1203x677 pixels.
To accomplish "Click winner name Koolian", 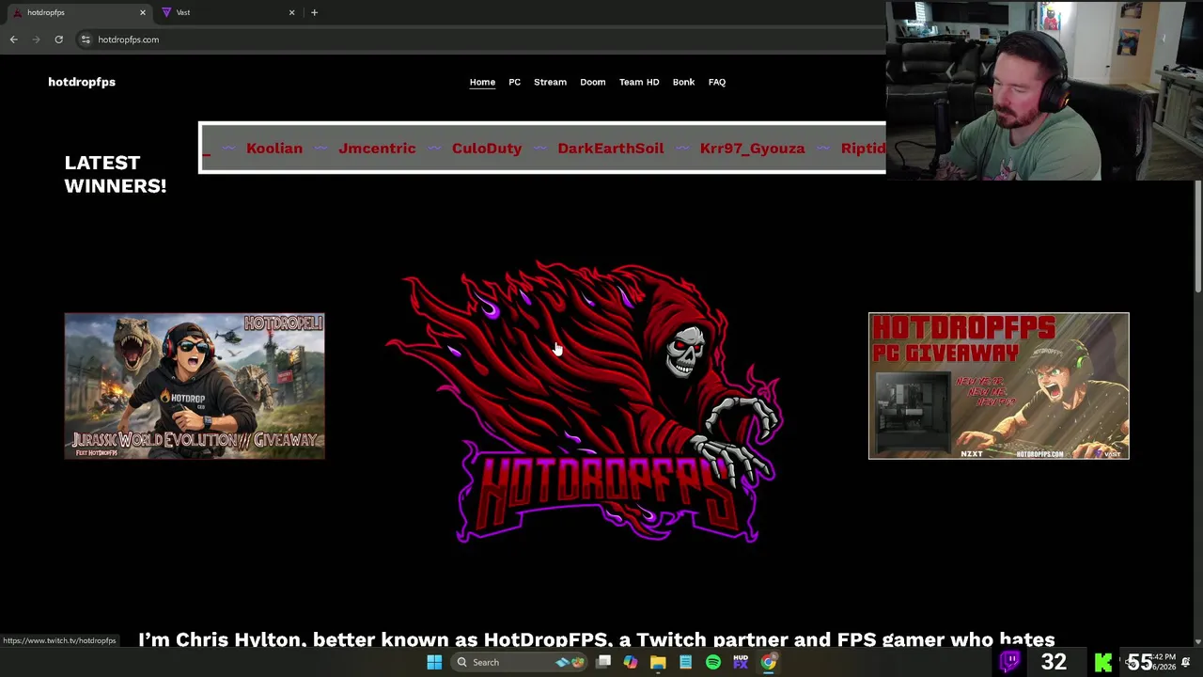I will (x=274, y=149).
